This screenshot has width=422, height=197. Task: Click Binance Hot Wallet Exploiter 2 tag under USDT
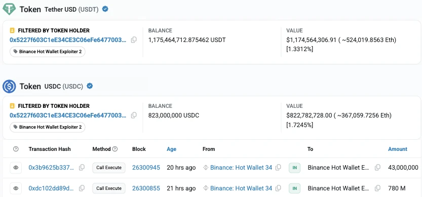coord(48,52)
